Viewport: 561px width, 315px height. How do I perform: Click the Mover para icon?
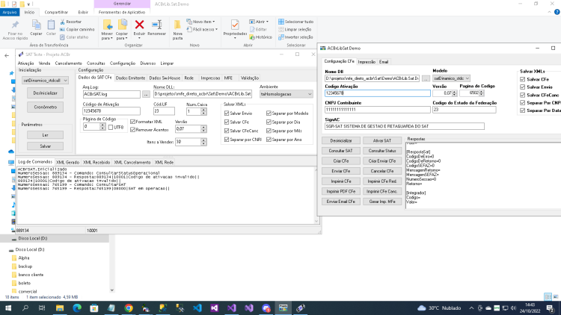(x=107, y=25)
